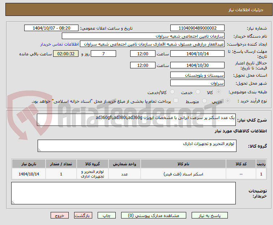Select the متوسط purchase type radio
Viewport: 273px width, 225px height.
pyautogui.click(x=204, y=101)
